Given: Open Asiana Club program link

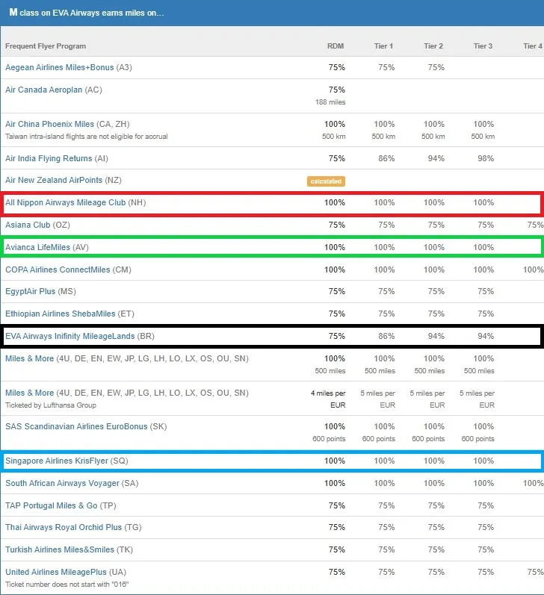Looking at the screenshot, I should [28, 225].
